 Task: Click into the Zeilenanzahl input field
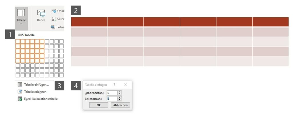[112, 99]
